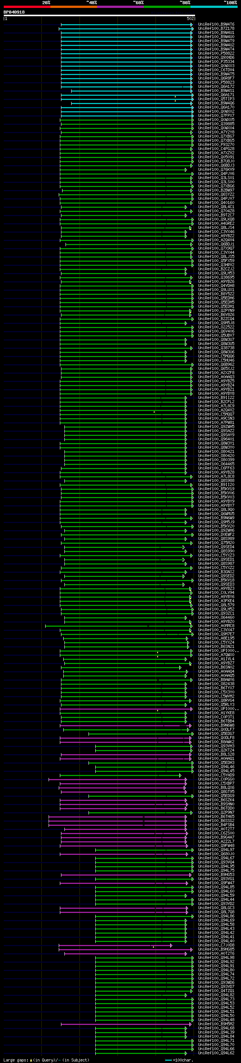Open hit UniRef100_Q76KV9

[216, 170]
